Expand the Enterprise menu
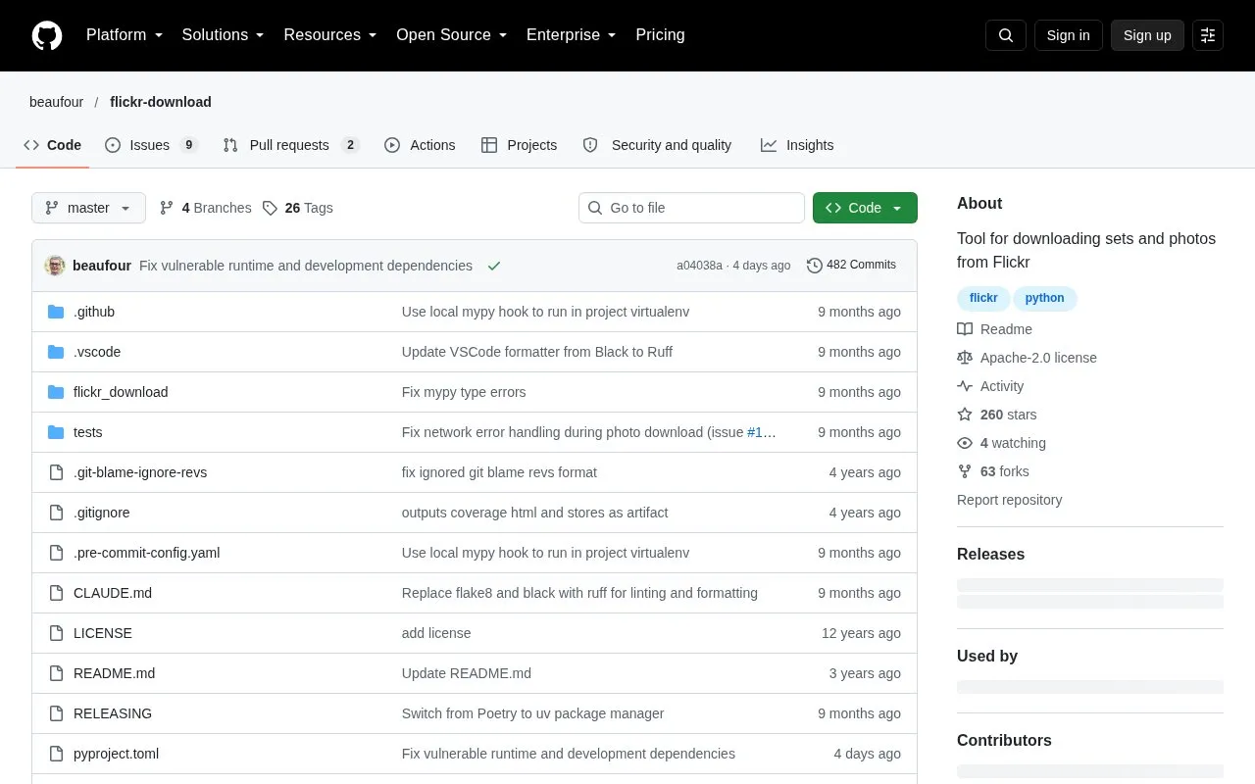 point(572,35)
